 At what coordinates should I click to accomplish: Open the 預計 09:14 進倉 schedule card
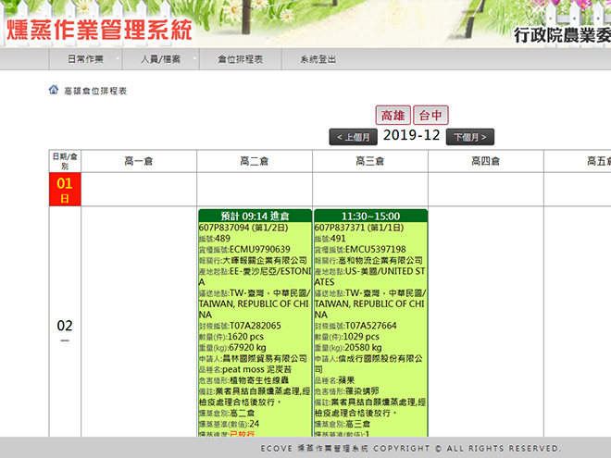[x=255, y=216]
